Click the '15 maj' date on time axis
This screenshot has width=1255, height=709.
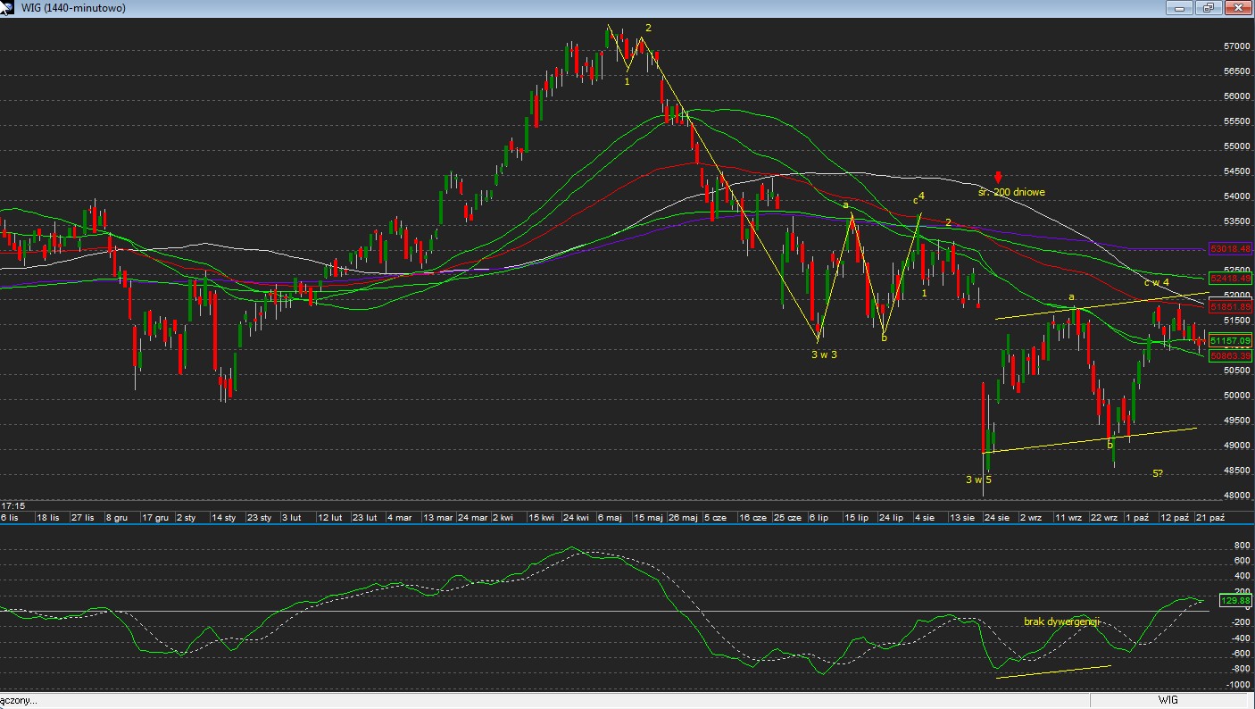(648, 517)
